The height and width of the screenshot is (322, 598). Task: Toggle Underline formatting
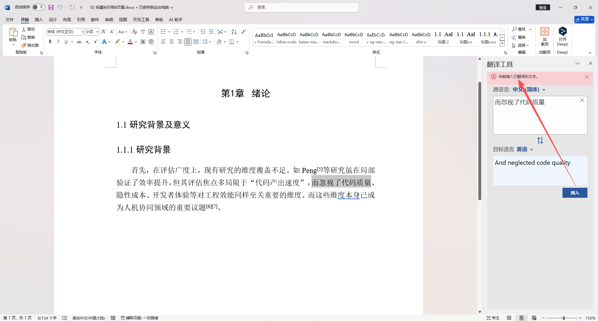pyautogui.click(x=66, y=42)
